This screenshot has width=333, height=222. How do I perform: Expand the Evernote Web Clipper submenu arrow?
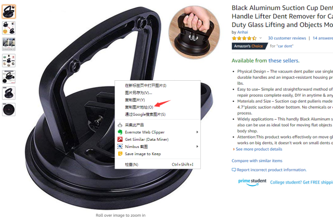(x=197, y=132)
